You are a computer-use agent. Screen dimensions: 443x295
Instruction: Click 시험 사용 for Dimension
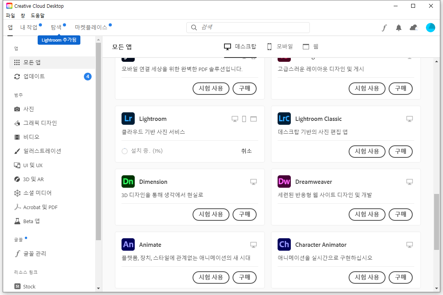(x=211, y=215)
